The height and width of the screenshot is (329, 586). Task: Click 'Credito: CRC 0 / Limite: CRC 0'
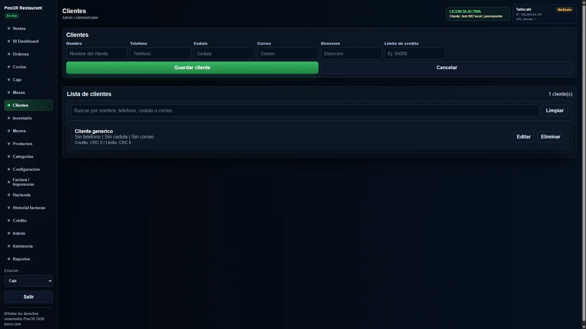point(103,143)
